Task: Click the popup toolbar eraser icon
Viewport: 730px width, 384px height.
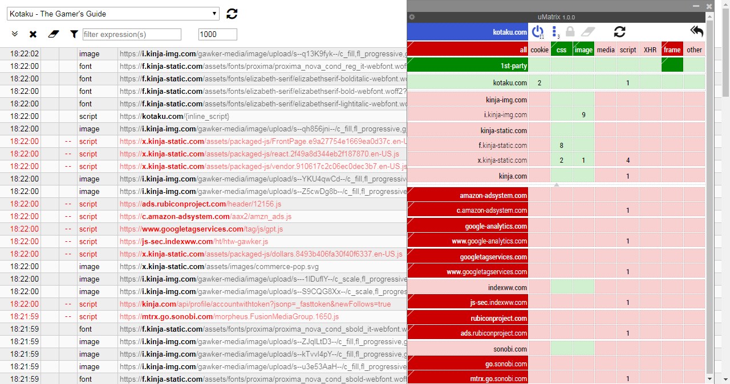Action: tap(588, 32)
